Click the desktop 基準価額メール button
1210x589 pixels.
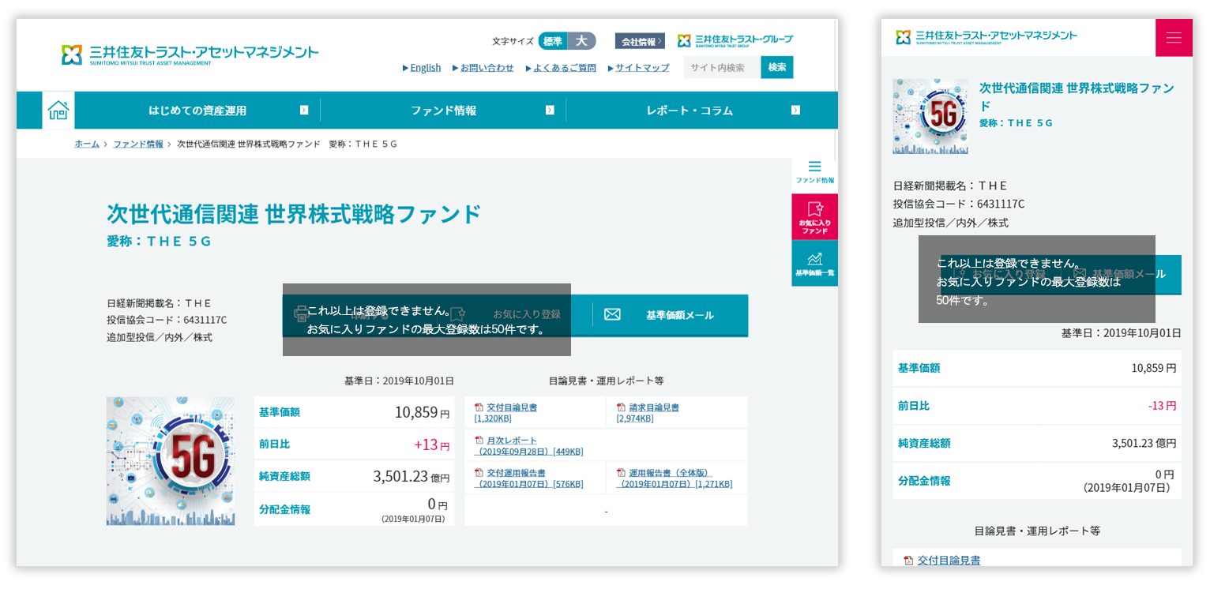tap(671, 314)
